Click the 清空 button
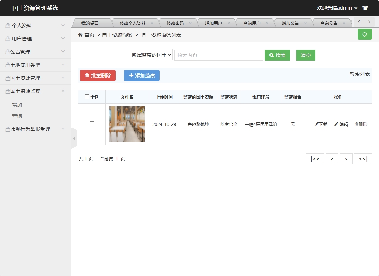The image size is (379, 276). [305, 55]
